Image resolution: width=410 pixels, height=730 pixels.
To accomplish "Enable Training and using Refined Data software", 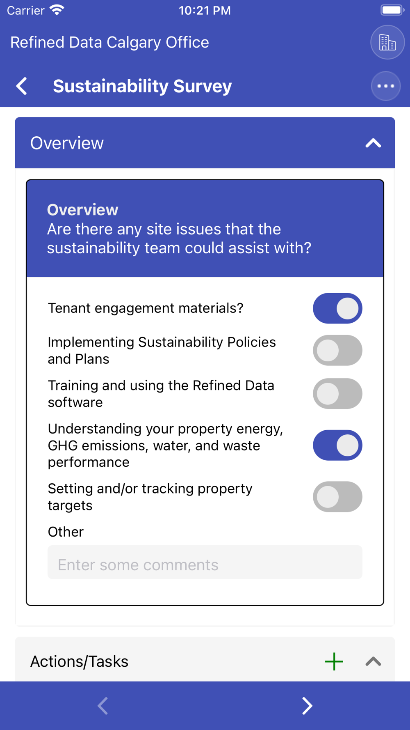I will (x=337, y=394).
